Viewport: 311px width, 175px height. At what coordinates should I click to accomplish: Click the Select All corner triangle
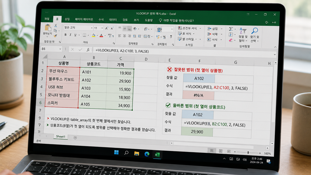[x=45, y=57]
